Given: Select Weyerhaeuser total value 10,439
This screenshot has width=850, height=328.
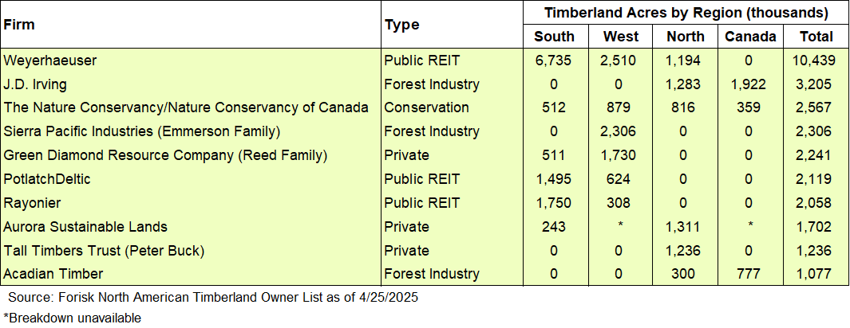Looking at the screenshot, I should coord(816,60).
